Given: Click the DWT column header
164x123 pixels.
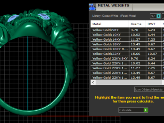Looking at the screenshot, I should (153, 24).
